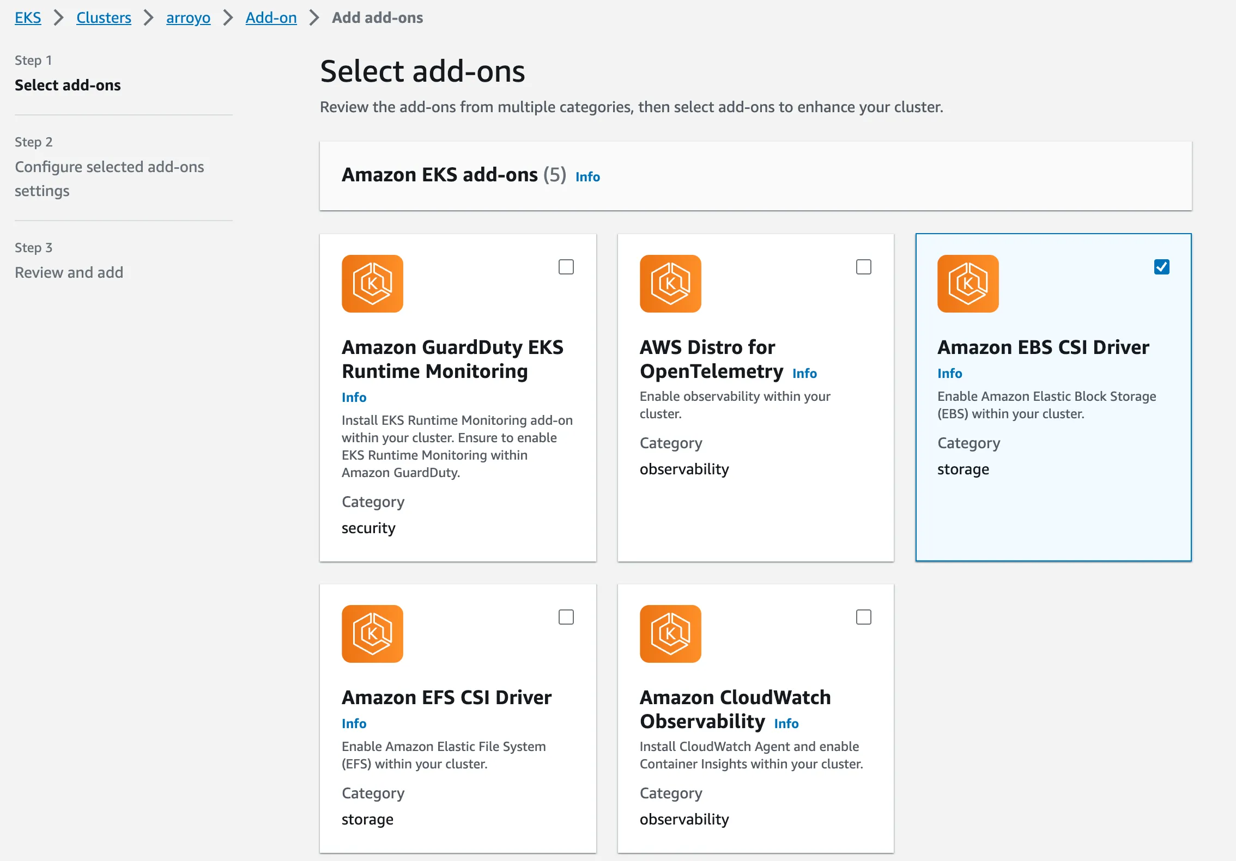This screenshot has width=1236, height=861.
Task: Open Info next to AWS Distro for OpenTelemetry
Action: [805, 373]
